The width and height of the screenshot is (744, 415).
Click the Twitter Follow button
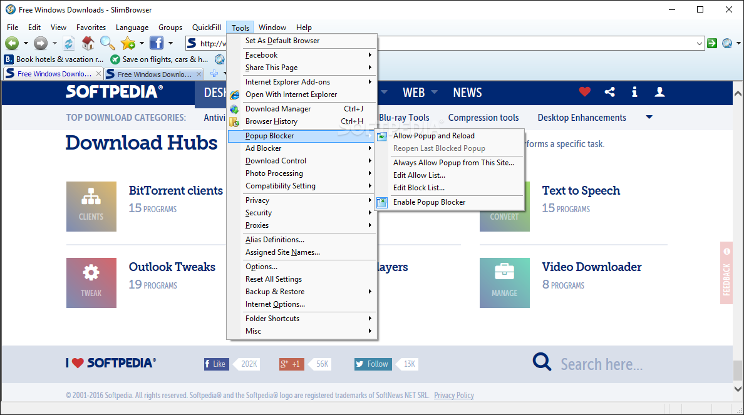point(373,364)
